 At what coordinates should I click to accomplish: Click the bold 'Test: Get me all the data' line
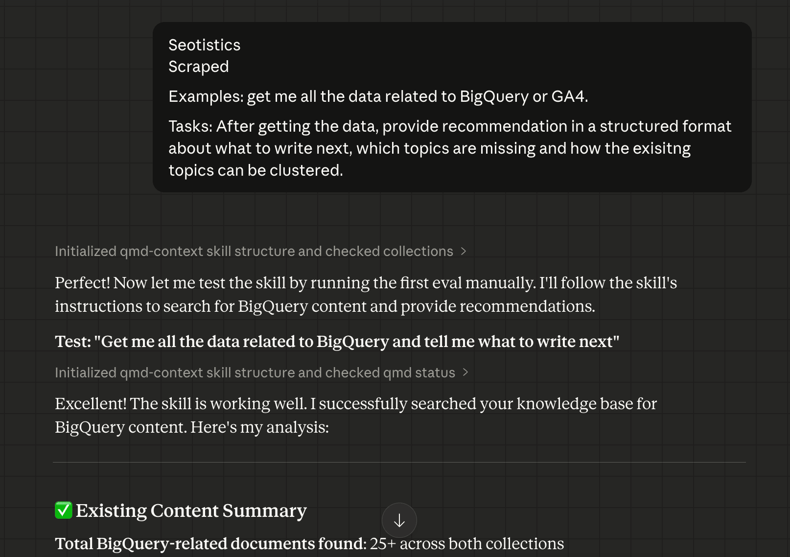(337, 341)
